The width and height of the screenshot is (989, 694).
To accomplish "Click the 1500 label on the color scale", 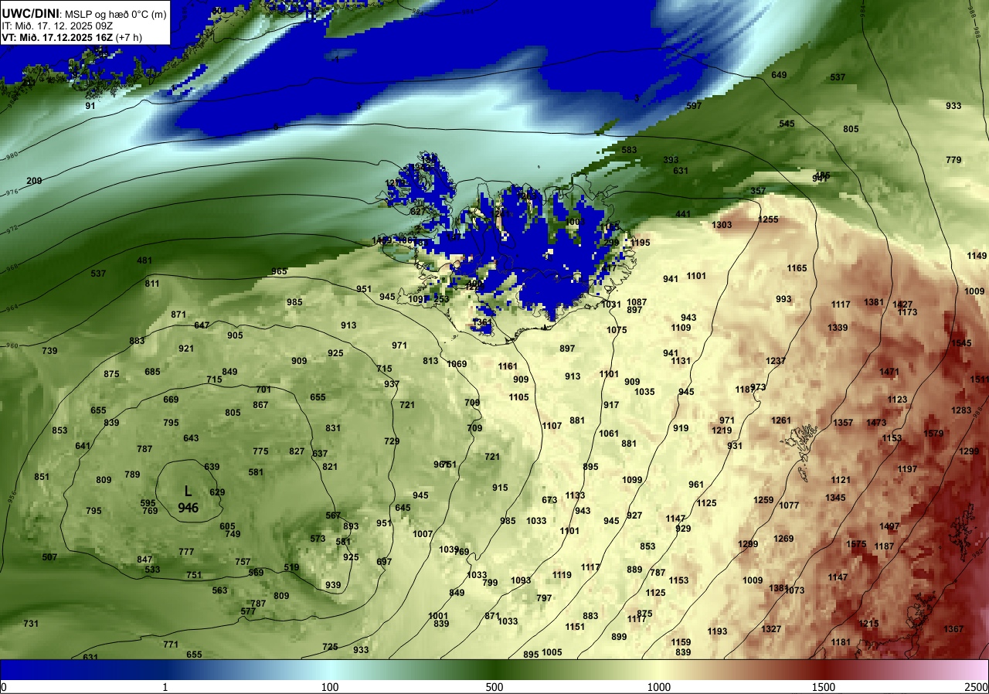I will click(x=824, y=687).
